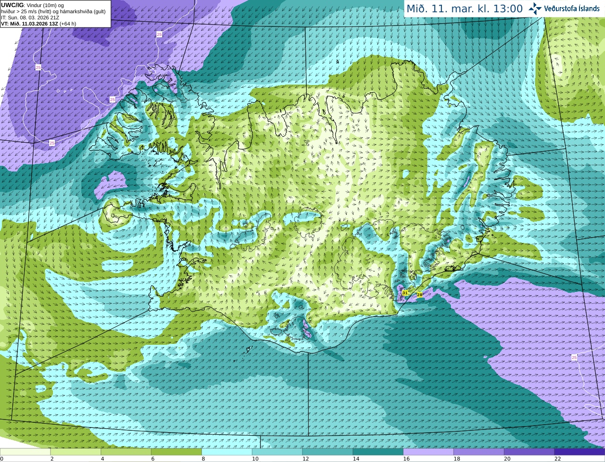Viewport: 605px width, 462px height.
Task: Select the darkest purple swatch above 22 m/s
Action: click(579, 452)
